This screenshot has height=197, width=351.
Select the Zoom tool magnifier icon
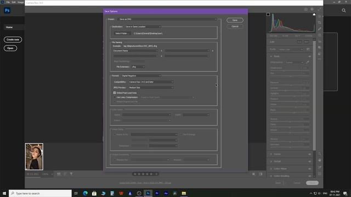tap(319, 154)
